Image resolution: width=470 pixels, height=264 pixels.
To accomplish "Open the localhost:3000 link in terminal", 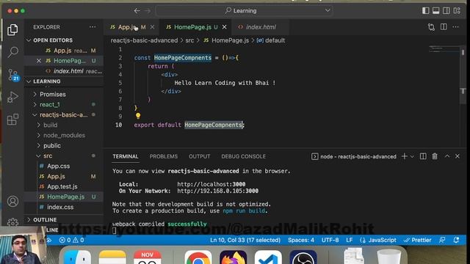I will click(x=211, y=184).
